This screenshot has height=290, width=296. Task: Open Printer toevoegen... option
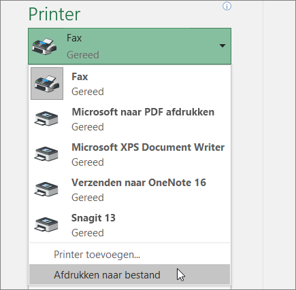point(129,255)
